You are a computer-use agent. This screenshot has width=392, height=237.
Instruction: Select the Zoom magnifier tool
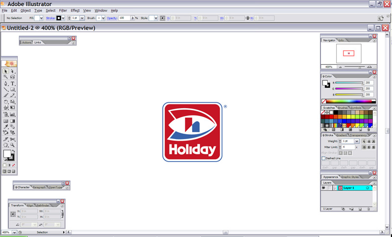point(12,145)
